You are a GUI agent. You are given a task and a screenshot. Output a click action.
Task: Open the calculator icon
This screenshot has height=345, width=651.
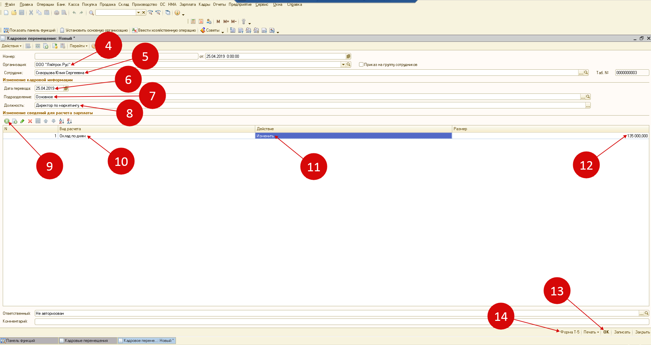coord(193,21)
